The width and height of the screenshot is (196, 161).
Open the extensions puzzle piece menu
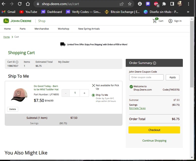point(164,4)
